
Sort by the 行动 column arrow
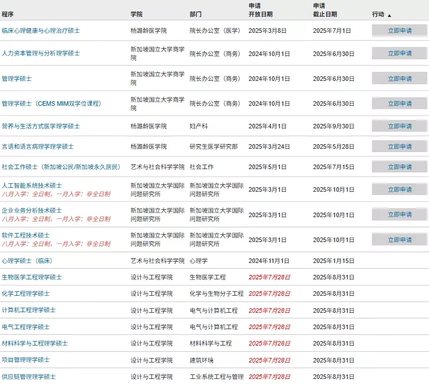(389, 15)
